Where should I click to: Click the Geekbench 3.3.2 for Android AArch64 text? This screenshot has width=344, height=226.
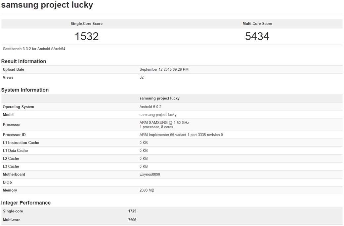click(x=34, y=49)
